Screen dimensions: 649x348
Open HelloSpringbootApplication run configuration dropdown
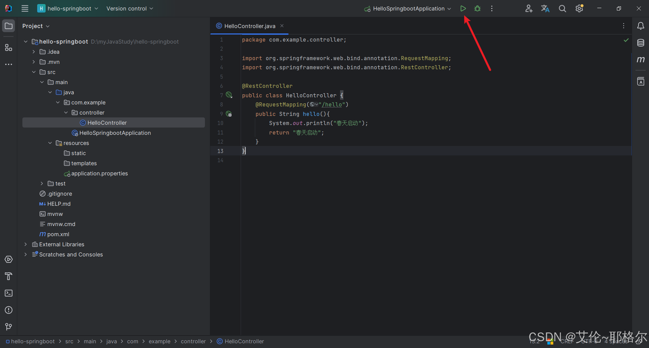coord(408,8)
